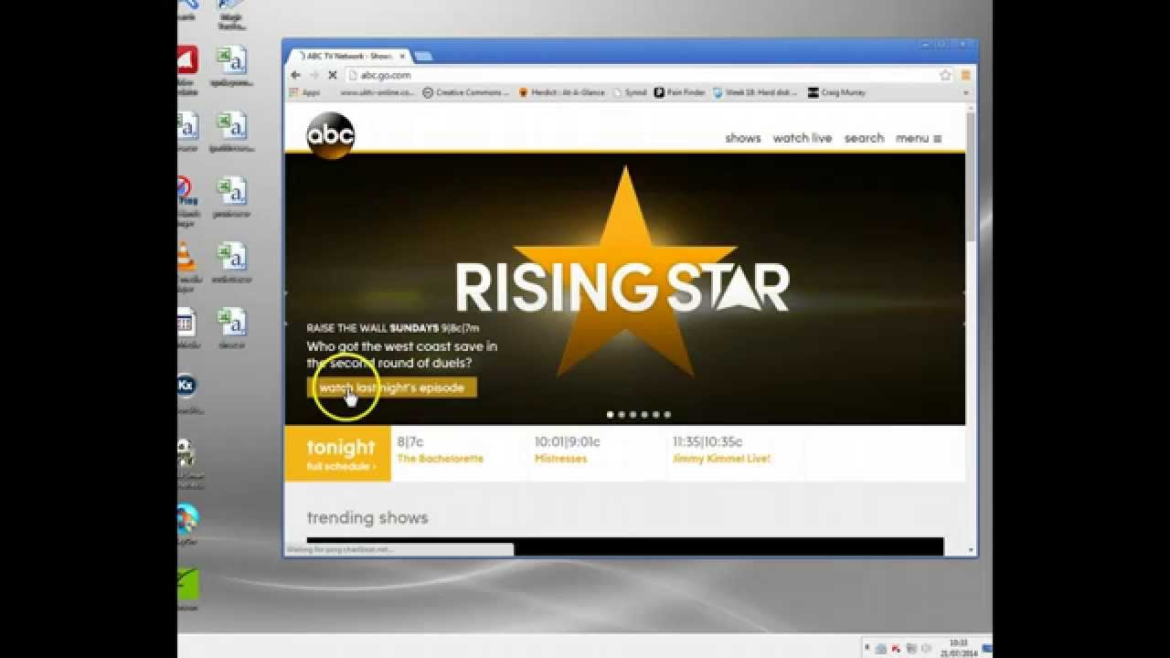Click the '10:01|9:01c' time text
This screenshot has height=658, width=1170.
tap(568, 441)
